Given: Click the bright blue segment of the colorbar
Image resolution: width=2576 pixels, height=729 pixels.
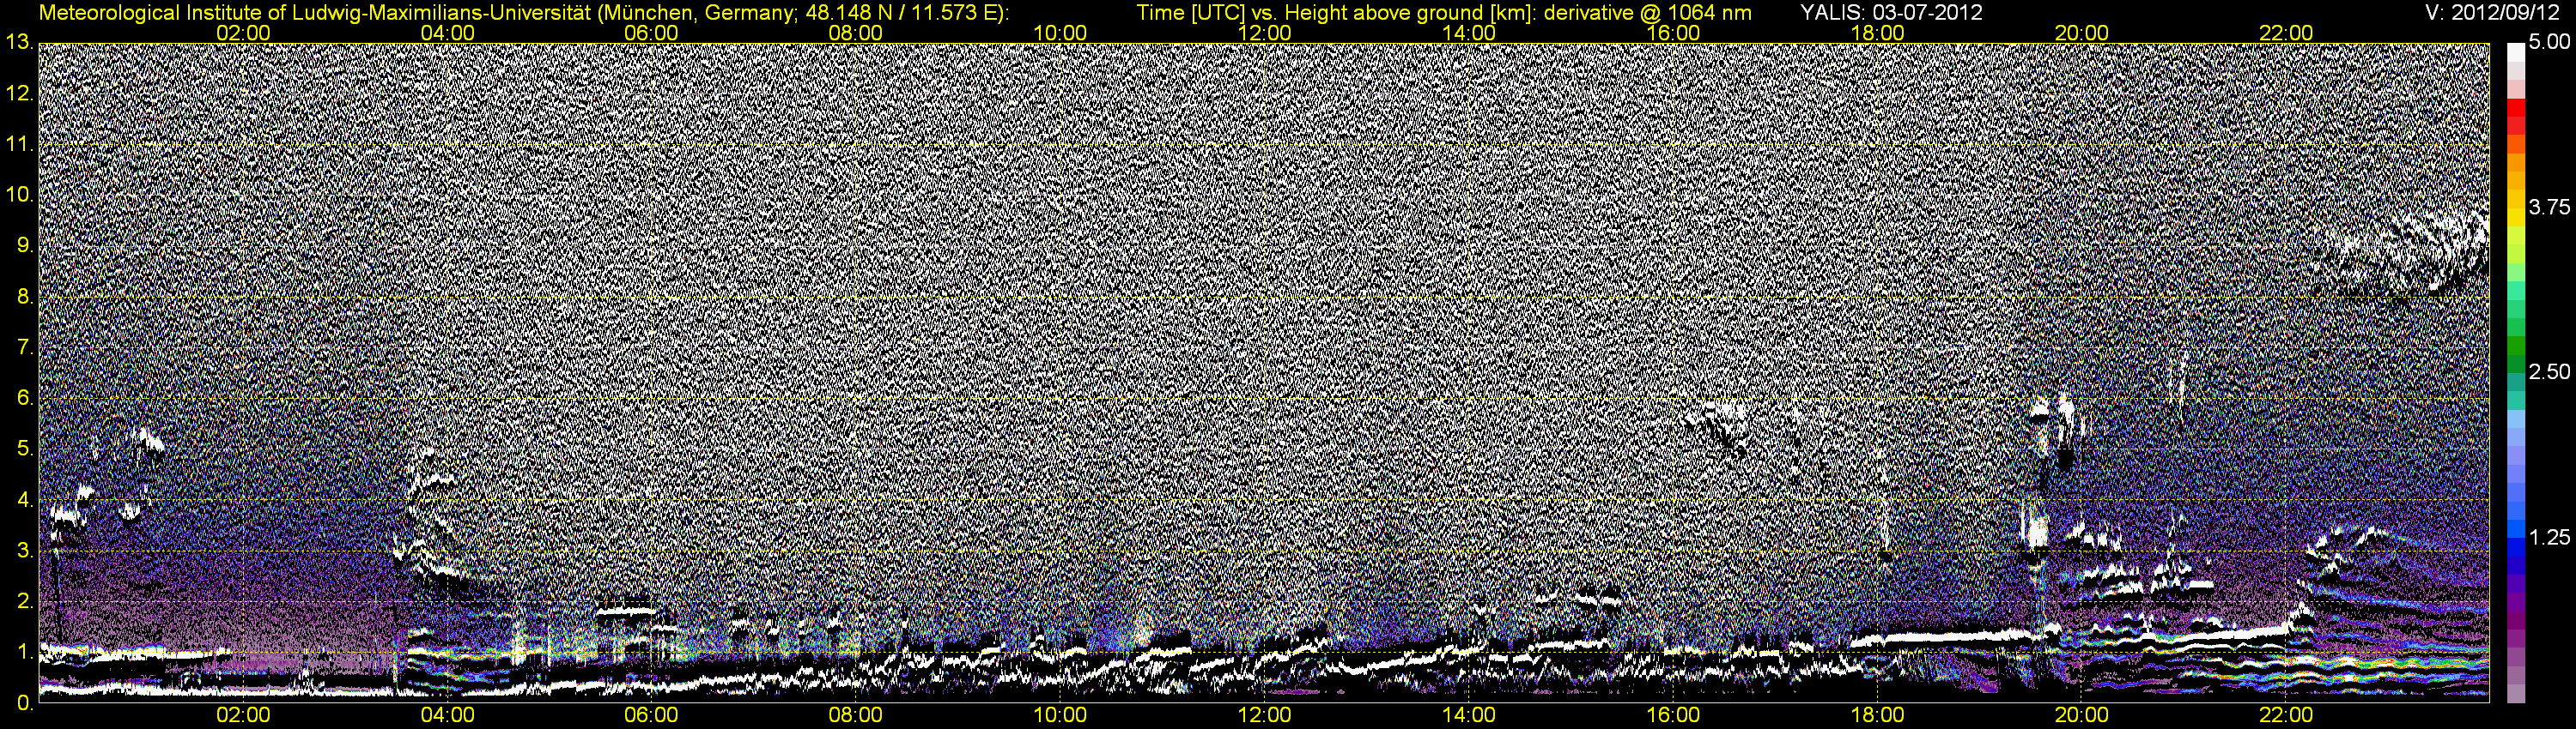Looking at the screenshot, I should point(2515,529).
